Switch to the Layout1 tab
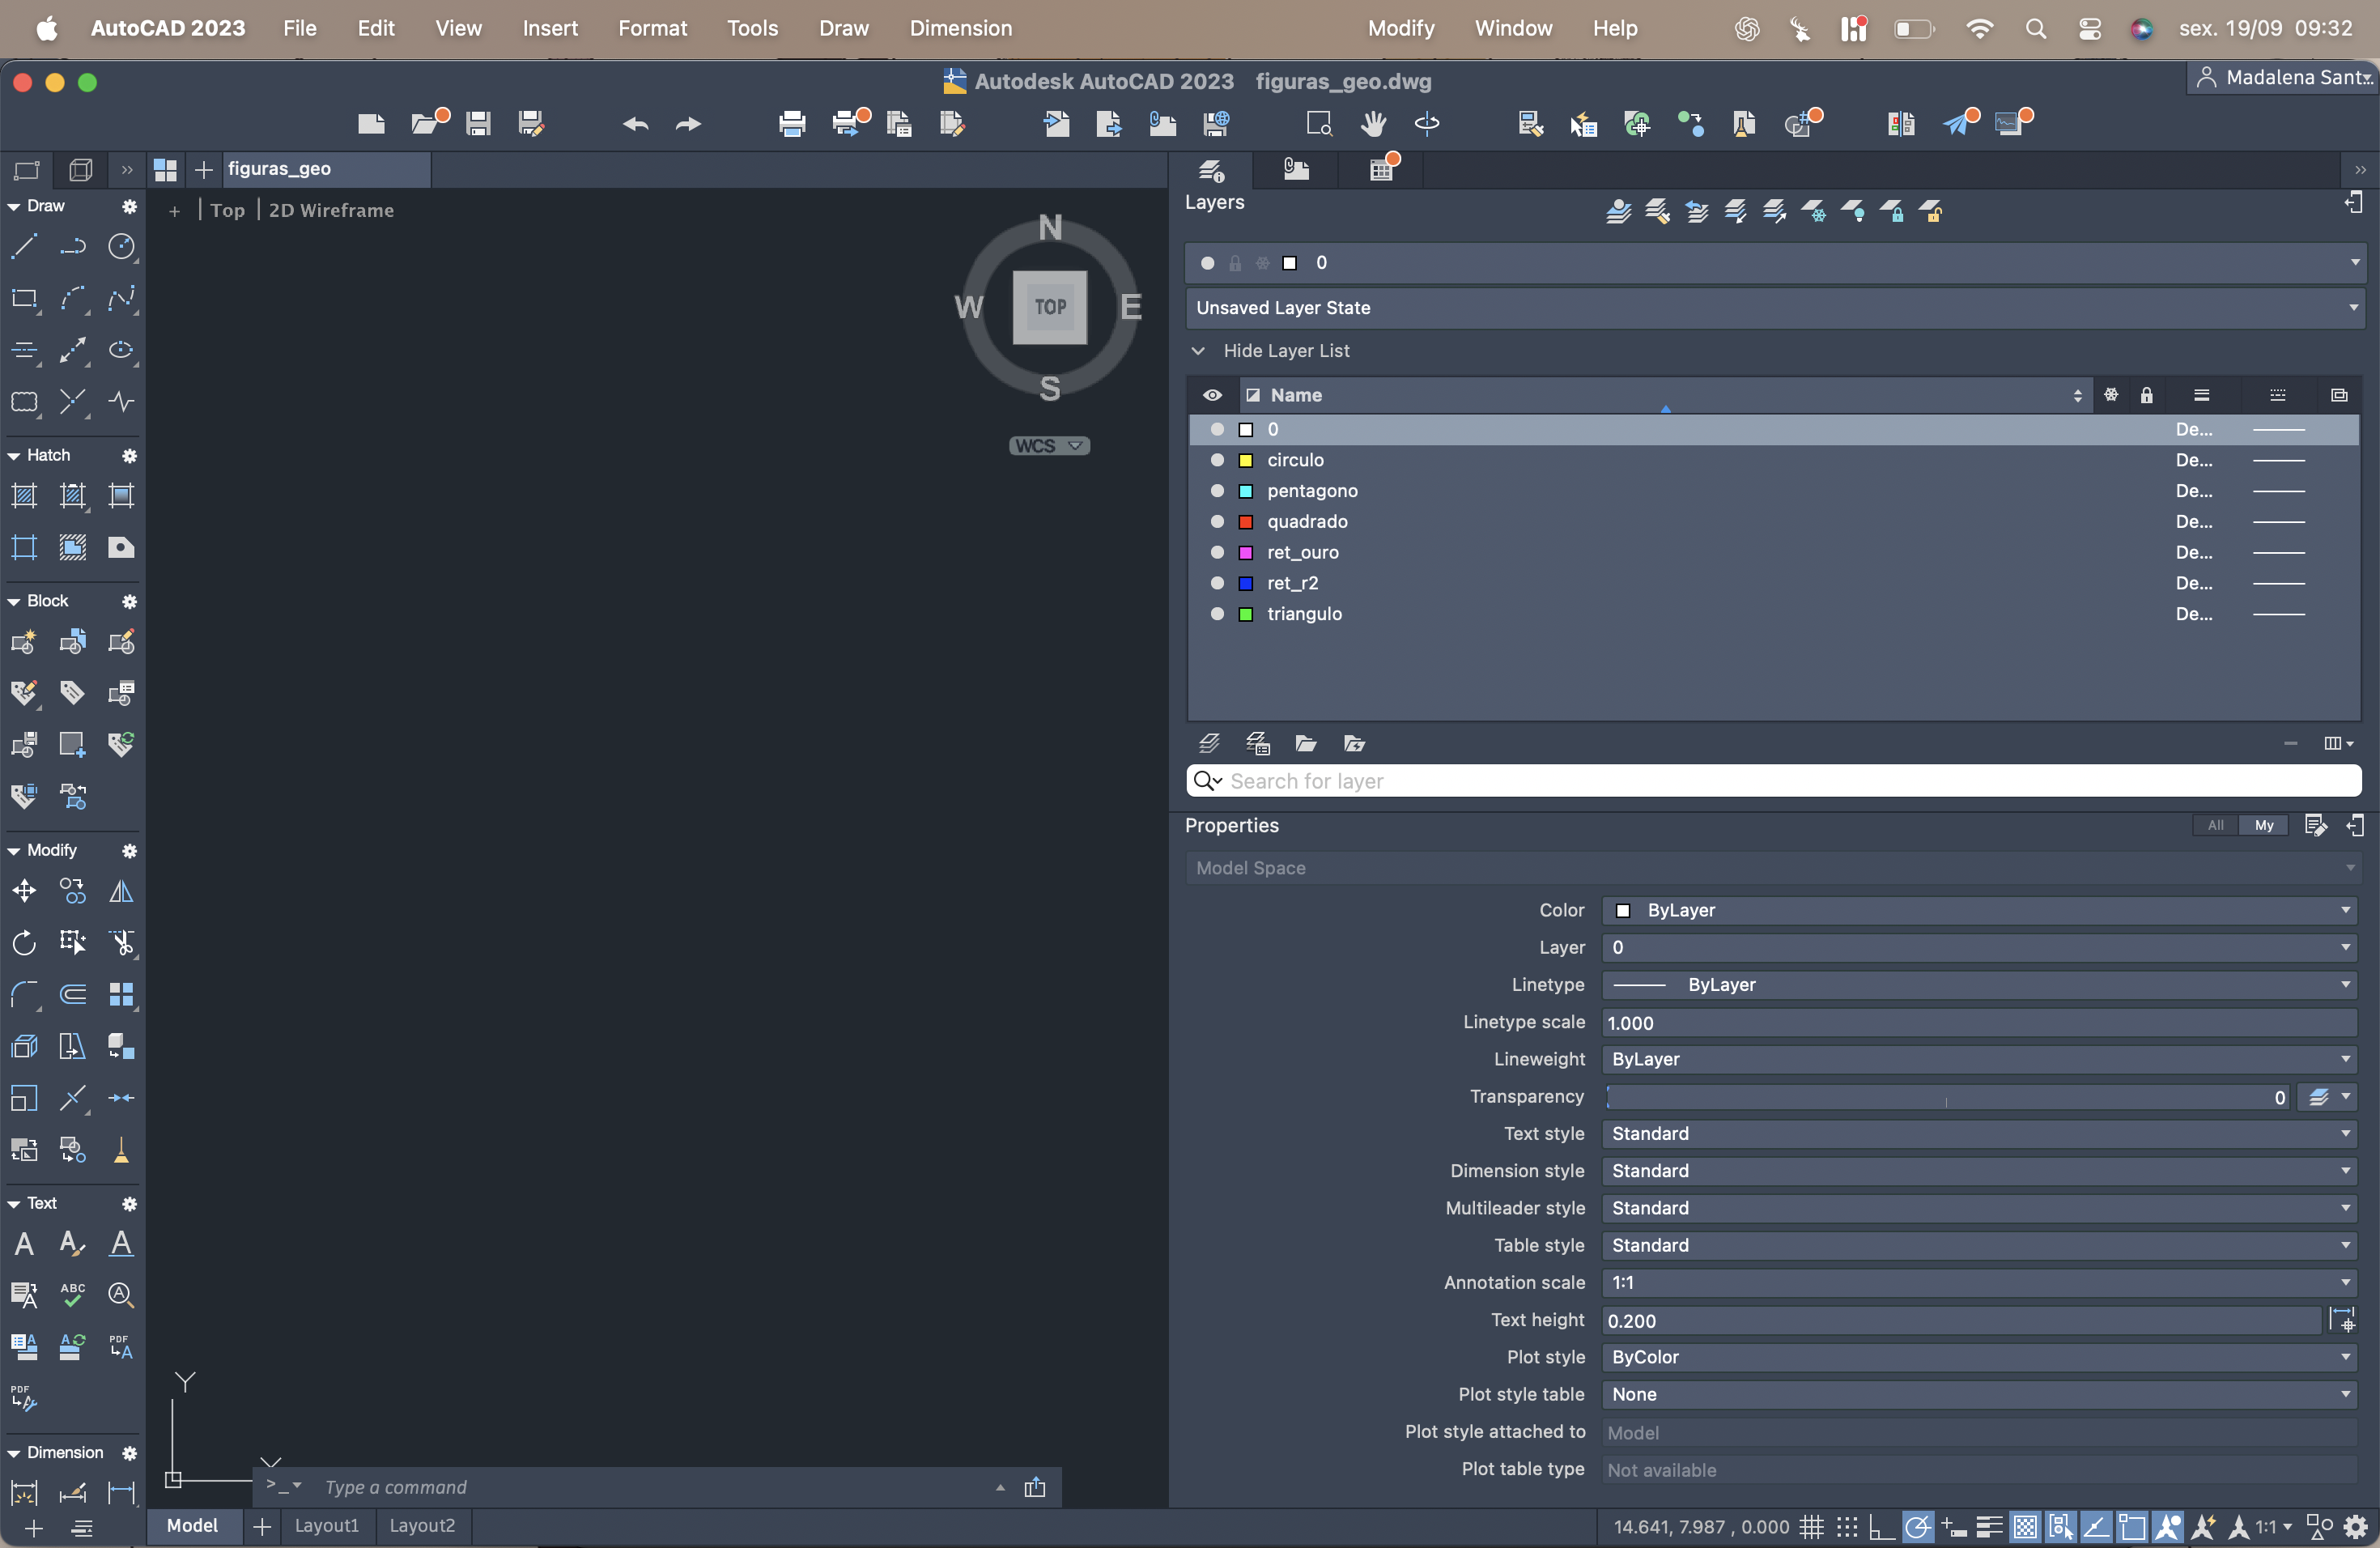Image resolution: width=2380 pixels, height=1548 pixels. [x=326, y=1525]
